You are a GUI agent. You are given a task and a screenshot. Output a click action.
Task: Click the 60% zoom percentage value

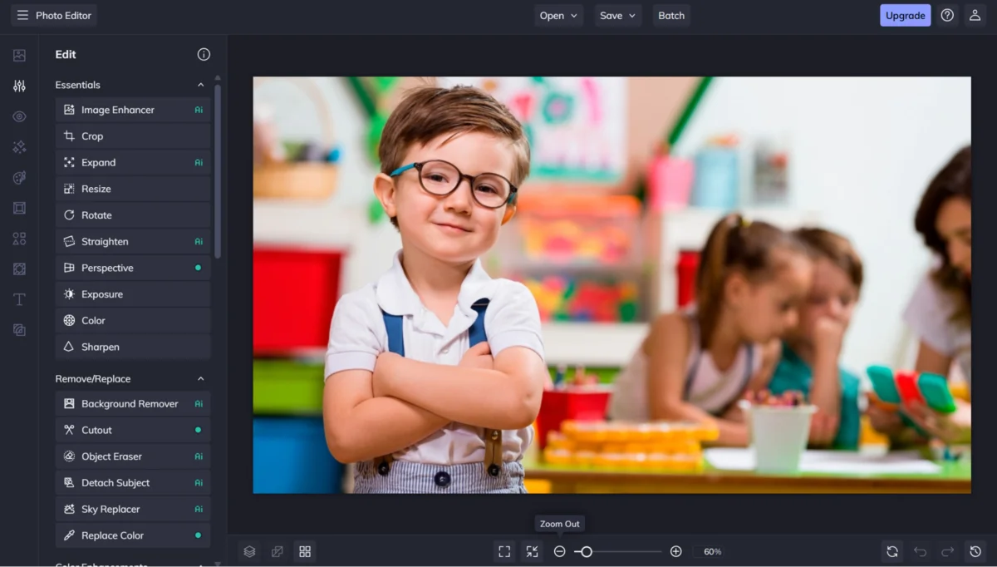pyautogui.click(x=713, y=552)
